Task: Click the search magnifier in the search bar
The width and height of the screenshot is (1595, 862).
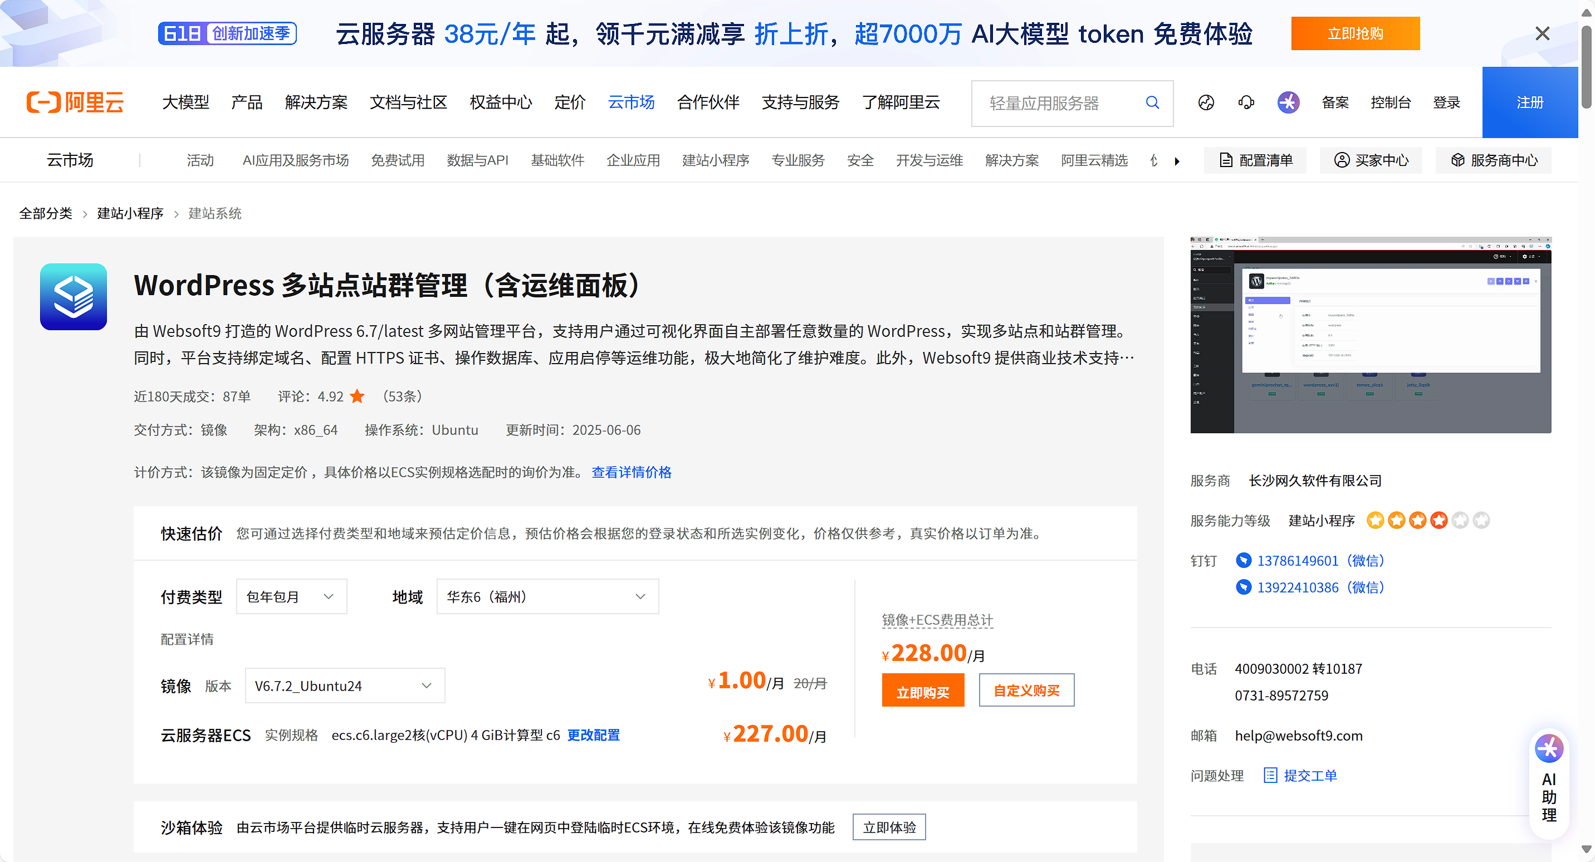Action: point(1152,103)
